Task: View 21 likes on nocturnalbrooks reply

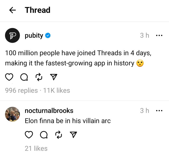Action: 36,149
